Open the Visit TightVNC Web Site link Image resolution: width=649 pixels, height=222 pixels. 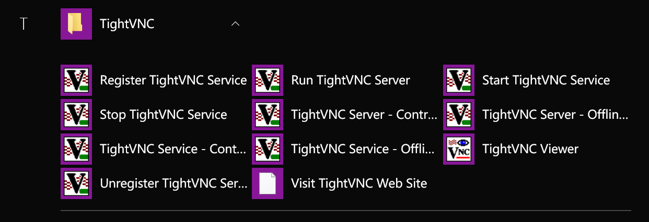click(x=359, y=183)
